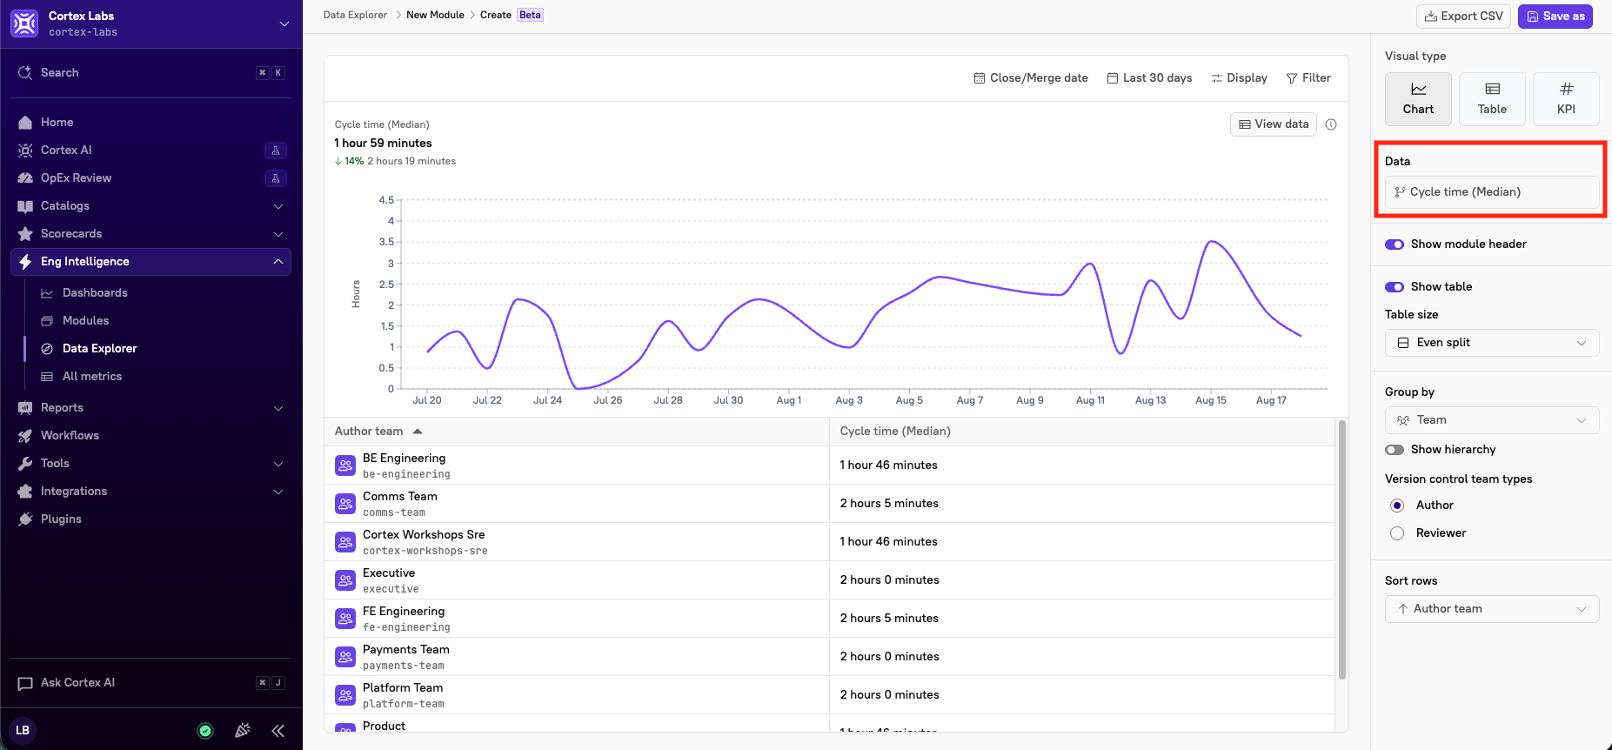The image size is (1612, 750).
Task: Toggle the Show table switch
Action: point(1395,287)
